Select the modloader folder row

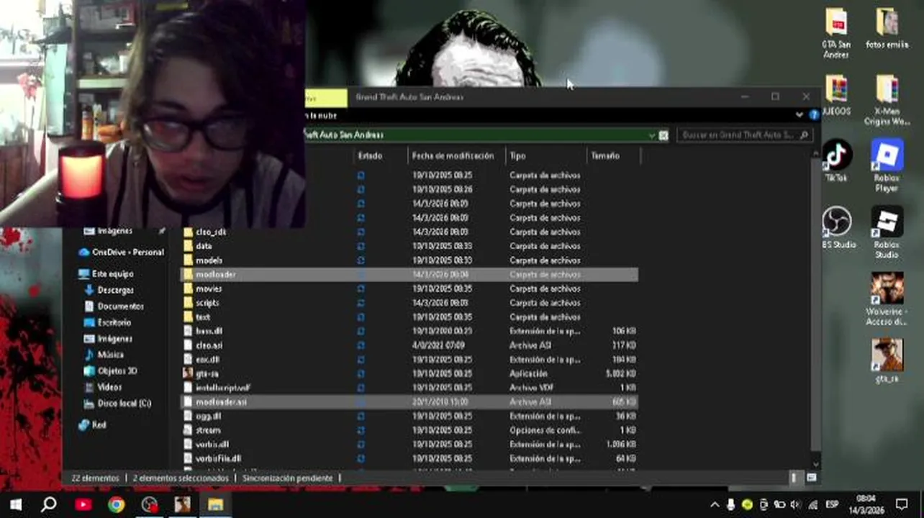pos(409,274)
